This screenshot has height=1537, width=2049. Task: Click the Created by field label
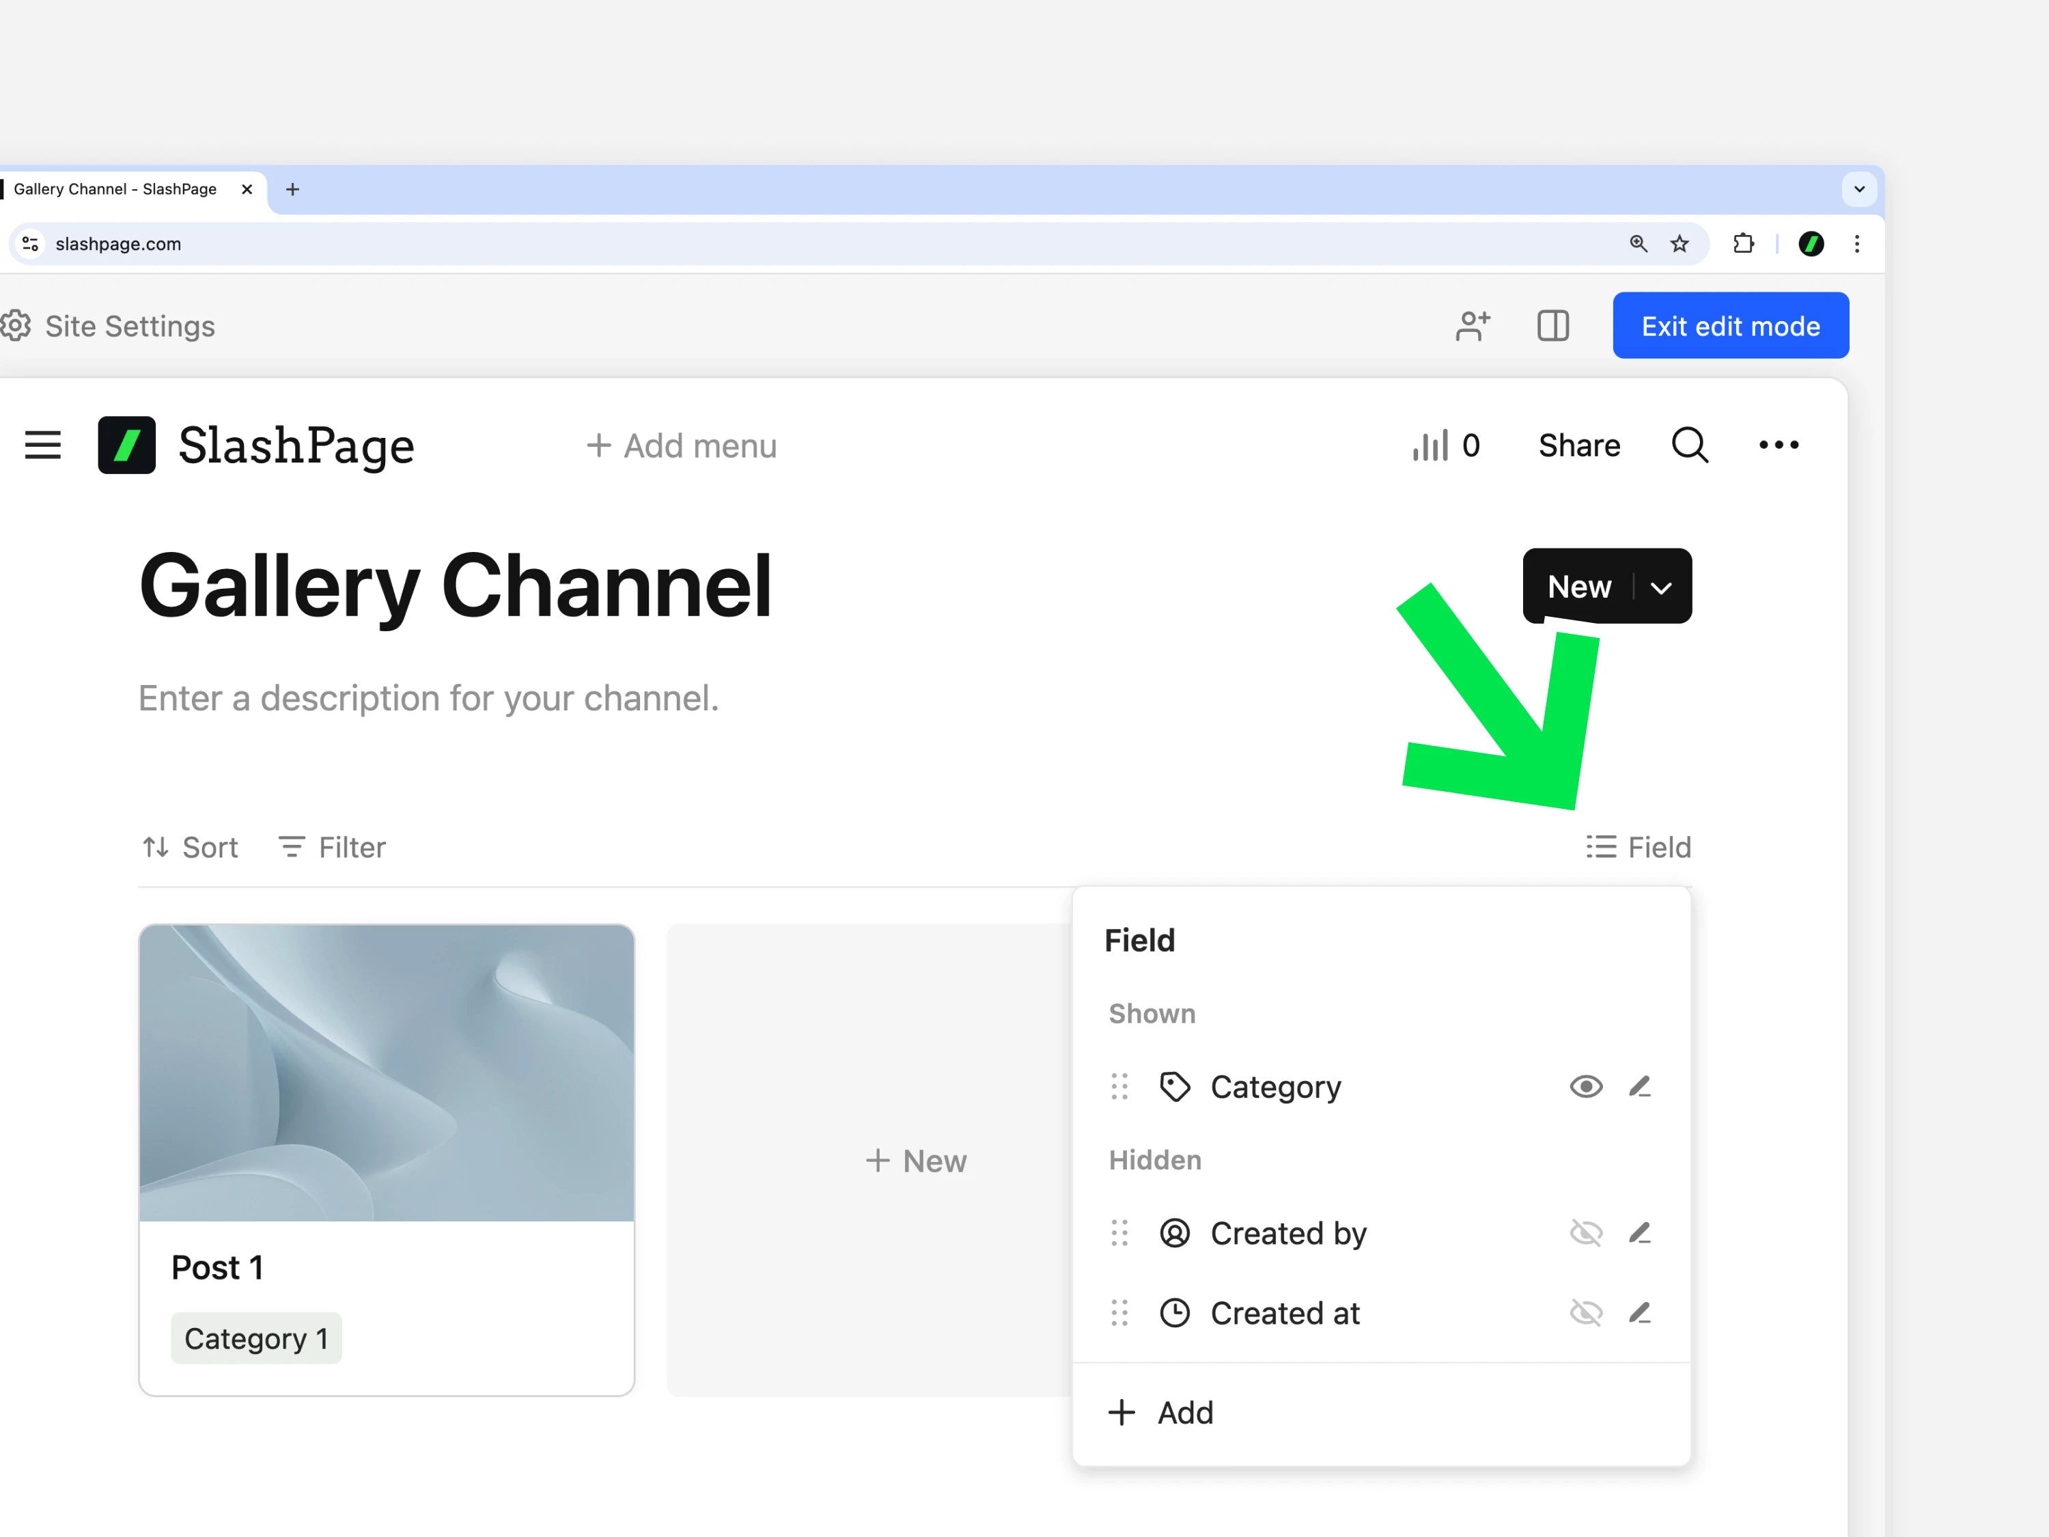click(1289, 1233)
